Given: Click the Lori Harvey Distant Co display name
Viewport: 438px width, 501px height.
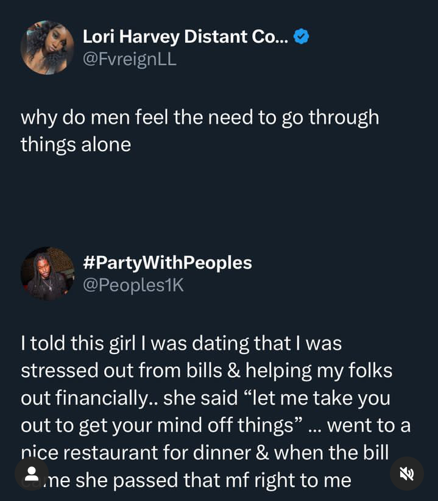Looking at the screenshot, I should [x=182, y=37].
